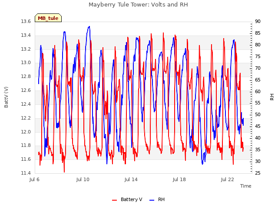Click the 11.8 left axis value

26,146
